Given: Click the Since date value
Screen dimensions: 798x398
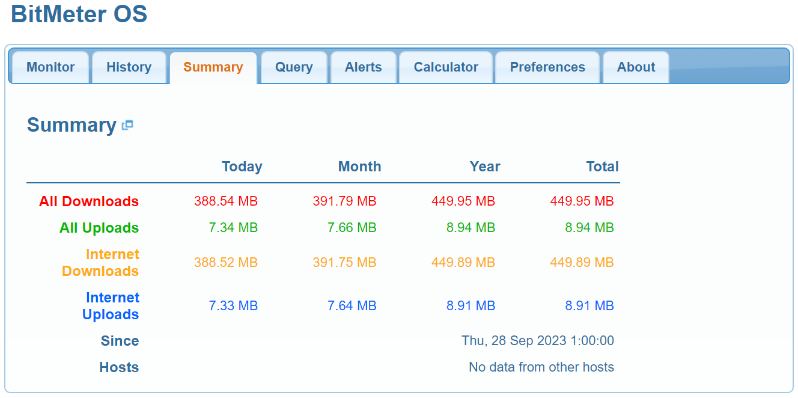Looking at the screenshot, I should coord(537,341).
